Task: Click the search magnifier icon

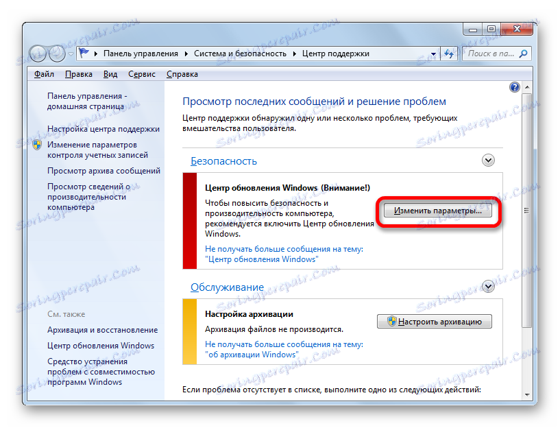Action: [x=523, y=53]
